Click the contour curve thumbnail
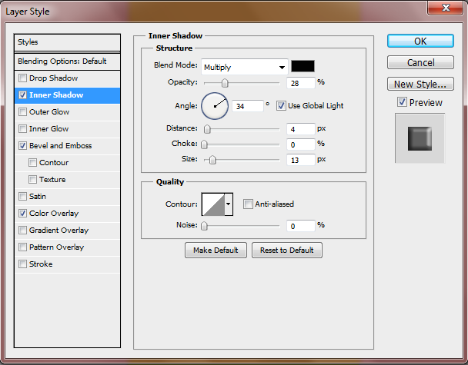The height and width of the screenshot is (365, 468). pos(212,204)
